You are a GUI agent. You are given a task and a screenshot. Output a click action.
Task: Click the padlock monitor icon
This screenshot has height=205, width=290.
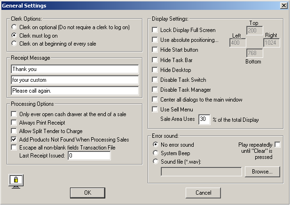(x=16, y=180)
